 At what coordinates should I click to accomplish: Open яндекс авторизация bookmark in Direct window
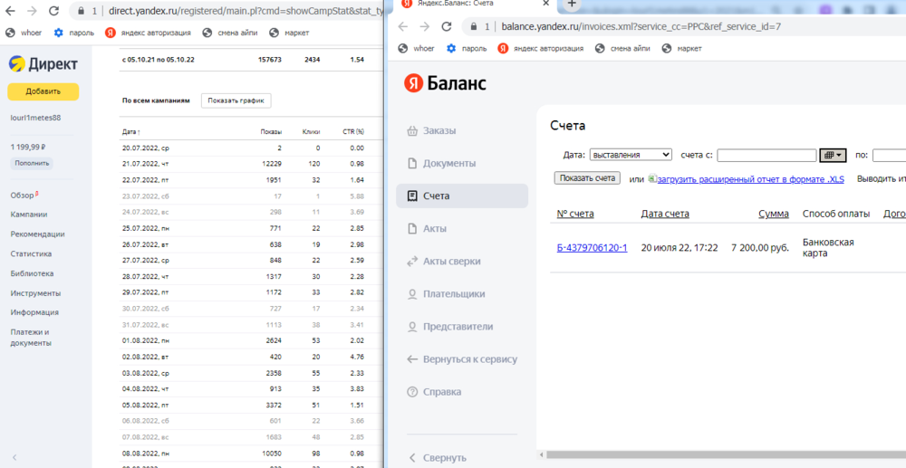(x=149, y=33)
